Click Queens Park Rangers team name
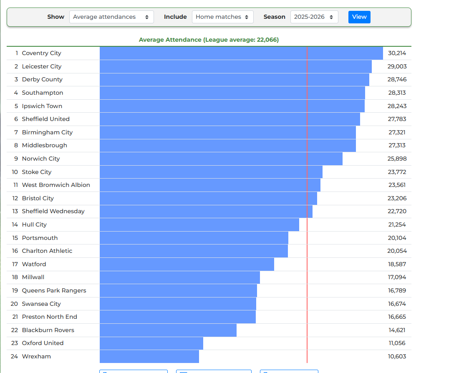This screenshot has height=373, width=469. (54, 290)
